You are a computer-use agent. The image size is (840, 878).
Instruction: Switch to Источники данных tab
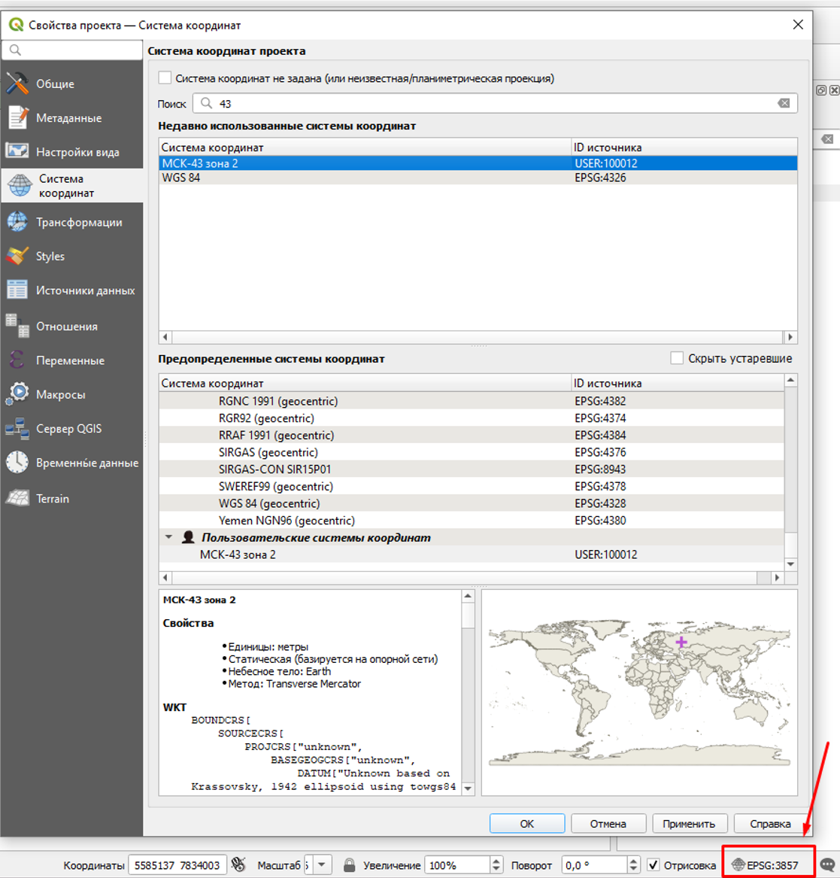[x=85, y=290]
